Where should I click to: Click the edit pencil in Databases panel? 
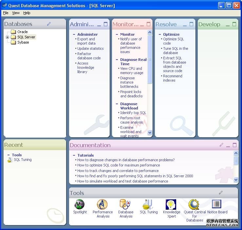pyautogui.click(x=49, y=24)
